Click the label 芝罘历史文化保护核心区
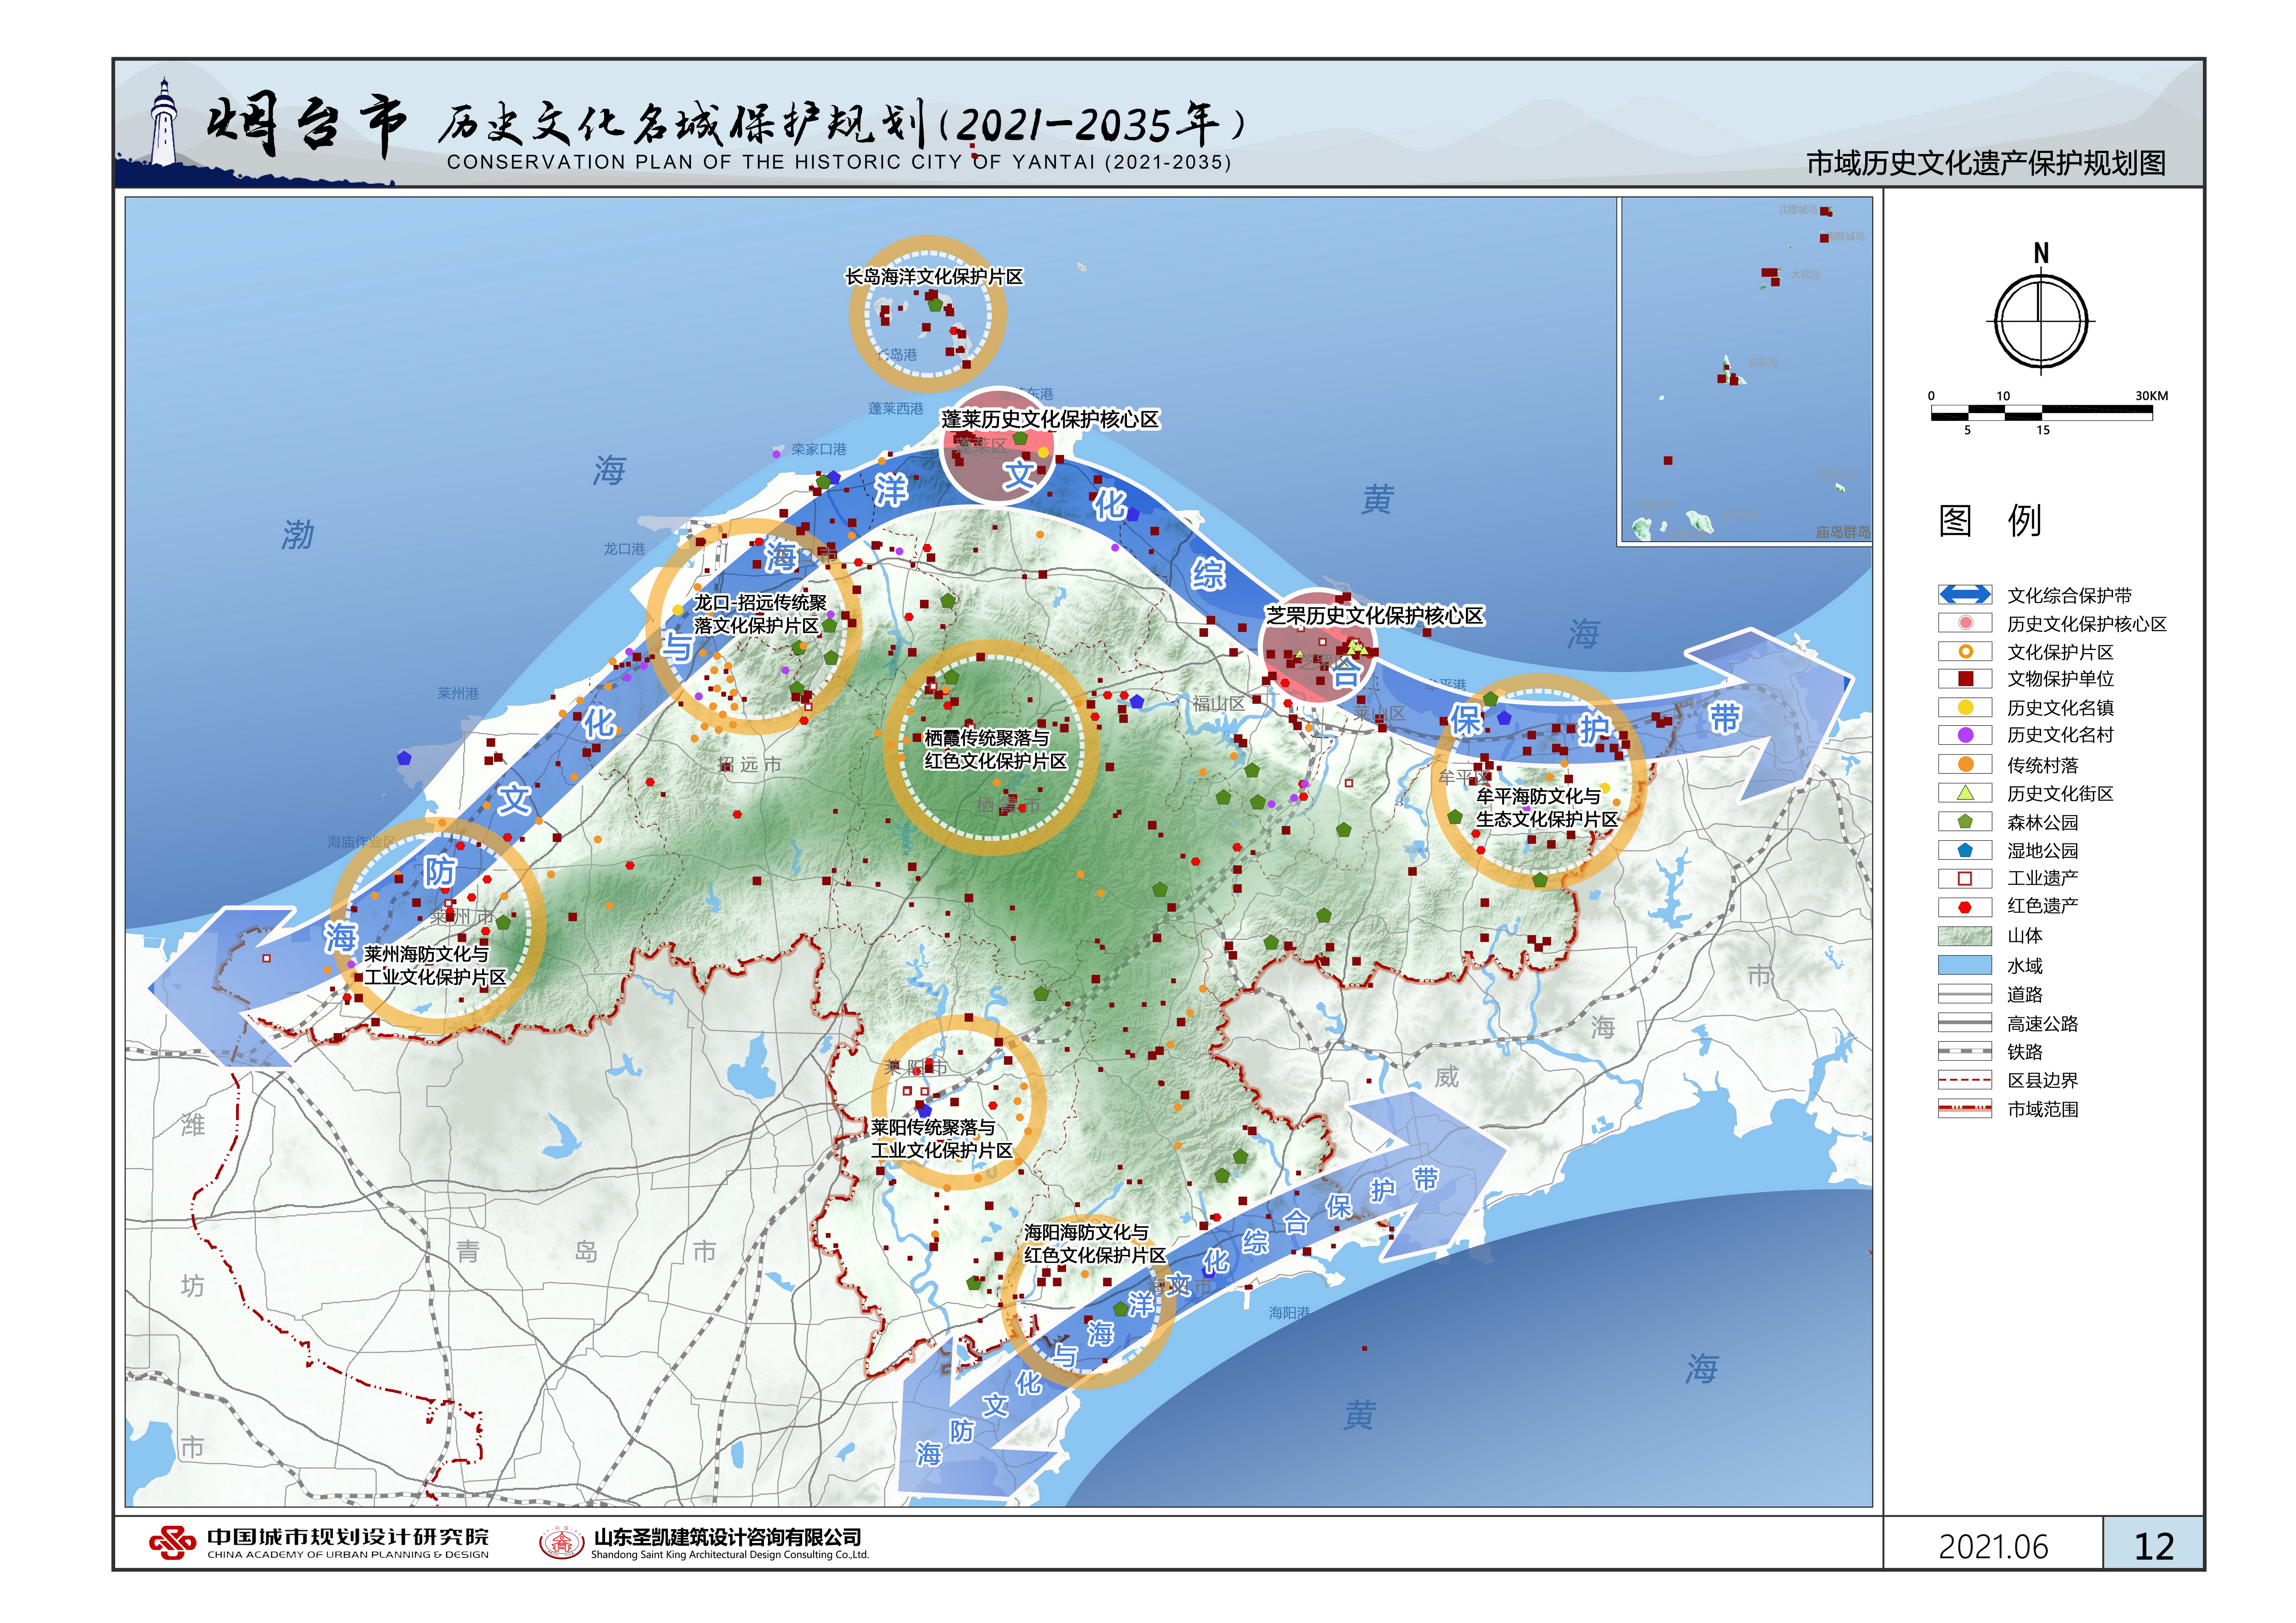 1375,616
